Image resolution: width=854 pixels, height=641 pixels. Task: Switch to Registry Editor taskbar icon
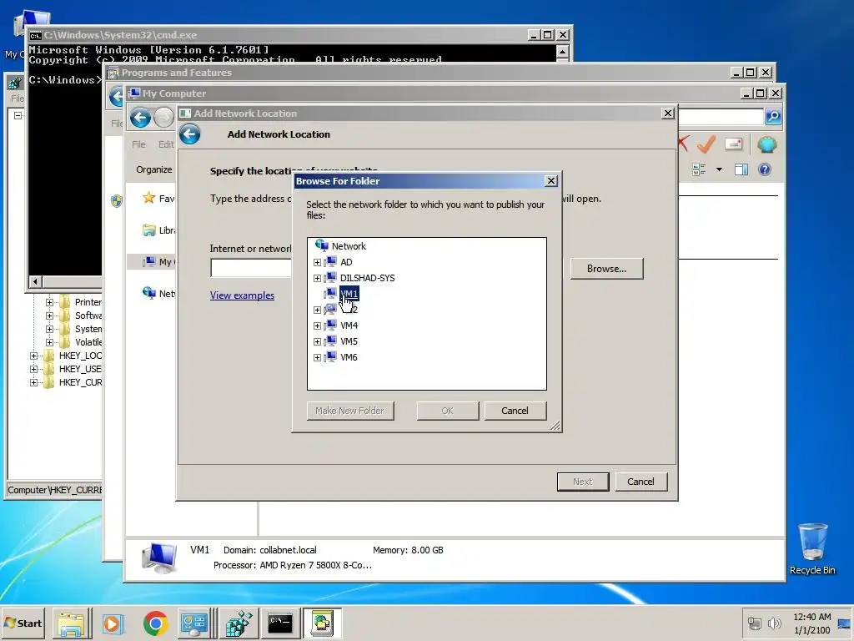click(x=239, y=623)
